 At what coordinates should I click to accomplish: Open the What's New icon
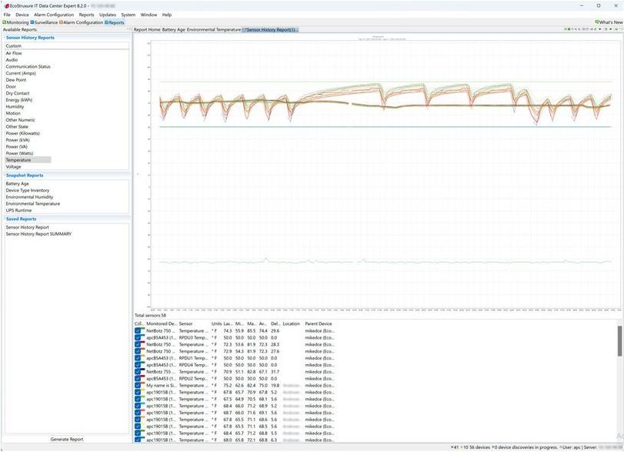[x=597, y=22]
